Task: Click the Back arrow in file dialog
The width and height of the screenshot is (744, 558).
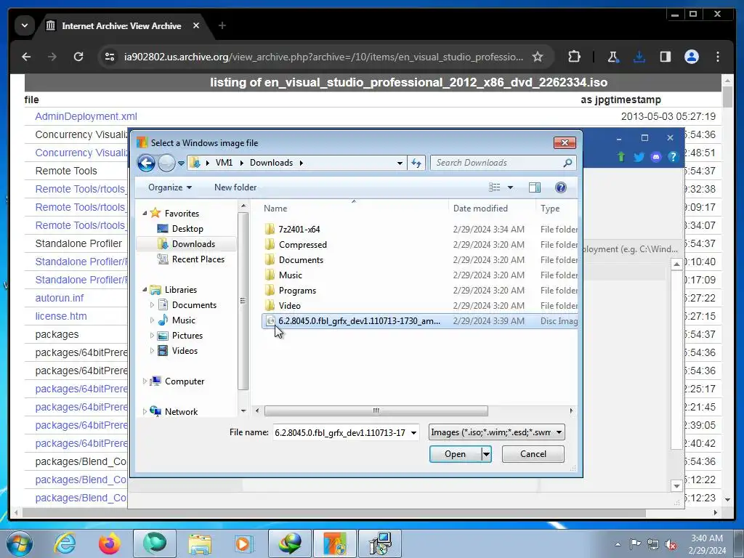Action: [x=146, y=163]
